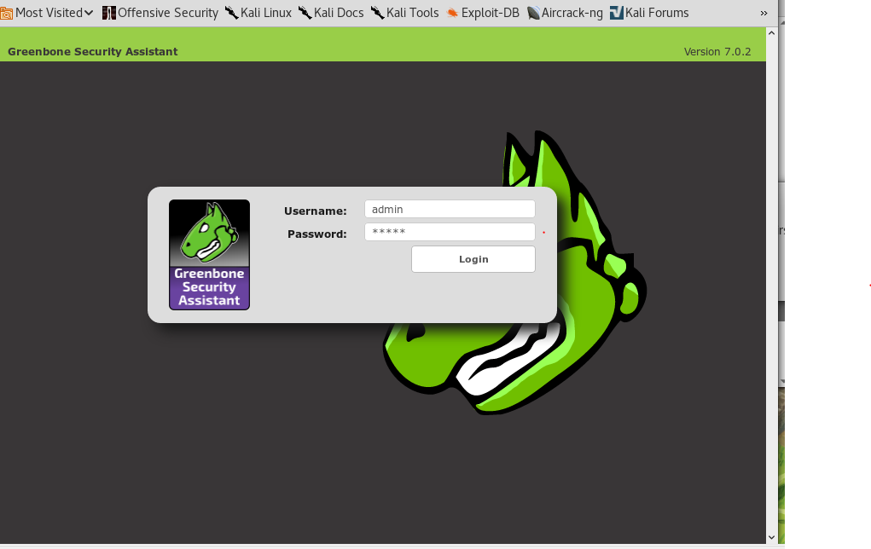This screenshot has width=871, height=549.
Task: Click the Username label
Action: pyautogui.click(x=315, y=211)
